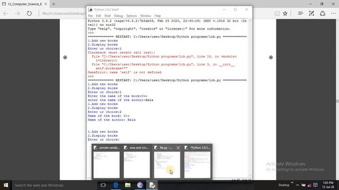Click the Python IDLE taskbar icon
Screen dimensions: 339x190
pos(152,185)
